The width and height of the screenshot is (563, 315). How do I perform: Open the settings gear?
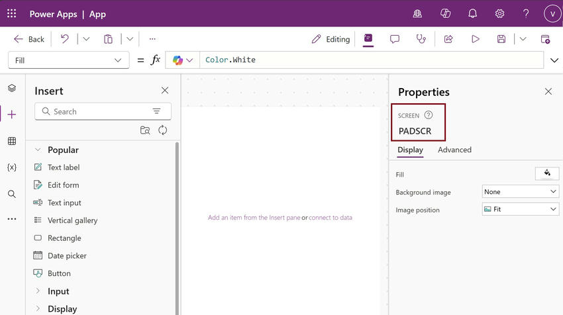[499, 14]
